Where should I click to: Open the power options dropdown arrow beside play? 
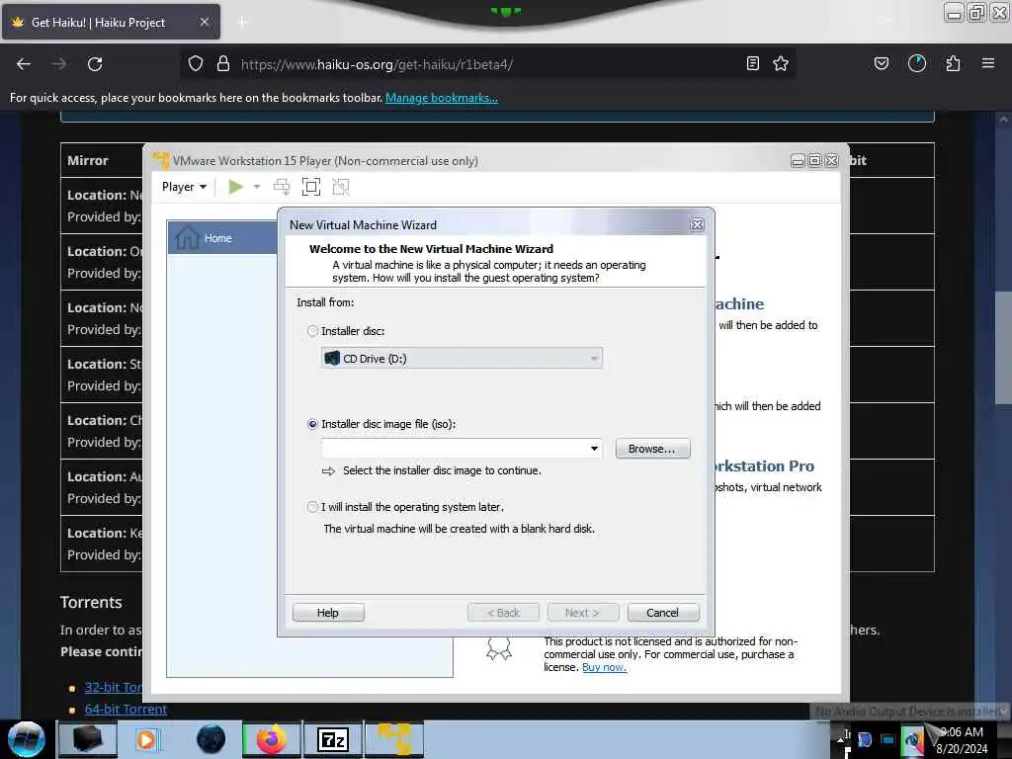tap(256, 187)
